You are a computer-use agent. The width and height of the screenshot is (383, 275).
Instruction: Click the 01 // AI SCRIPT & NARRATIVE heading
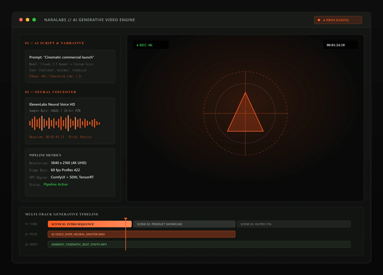[55, 43]
